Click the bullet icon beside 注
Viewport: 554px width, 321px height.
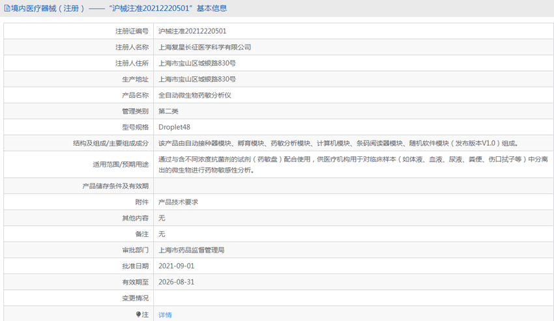[x=138, y=314]
